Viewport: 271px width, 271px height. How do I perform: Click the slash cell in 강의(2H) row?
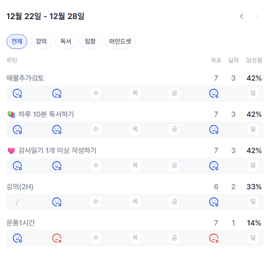point(17,202)
